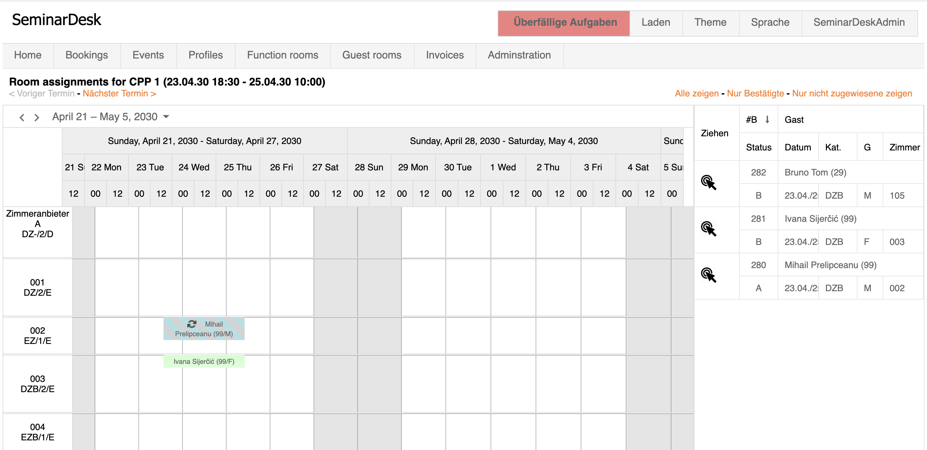Click the drag icon for Ivana Sijerčić
927x450 pixels.
click(708, 229)
